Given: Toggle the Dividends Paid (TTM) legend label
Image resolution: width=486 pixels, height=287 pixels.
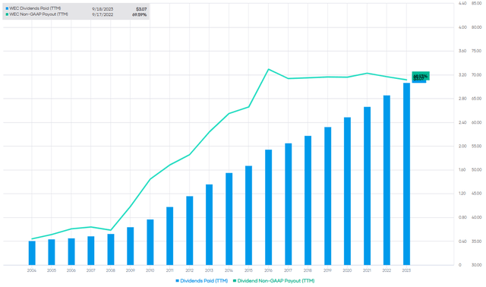Looking at the screenshot, I should tap(204, 281).
